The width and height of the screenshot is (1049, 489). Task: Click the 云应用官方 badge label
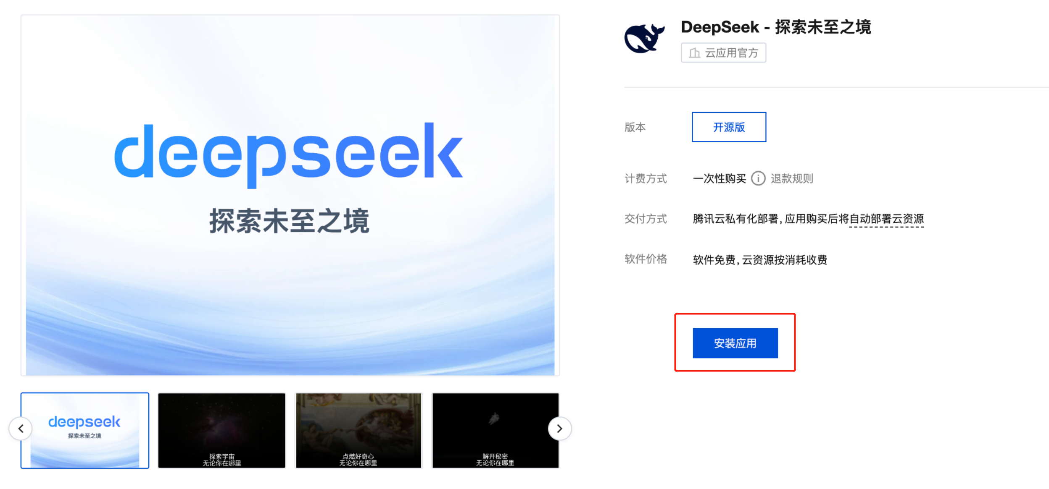pyautogui.click(x=731, y=53)
